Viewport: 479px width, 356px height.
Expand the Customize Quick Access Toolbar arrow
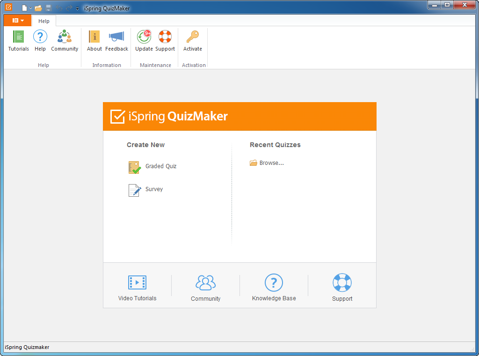coord(78,8)
